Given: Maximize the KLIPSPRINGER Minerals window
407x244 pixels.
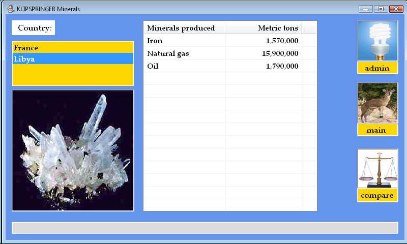Looking at the screenshot, I should pos(380,9).
